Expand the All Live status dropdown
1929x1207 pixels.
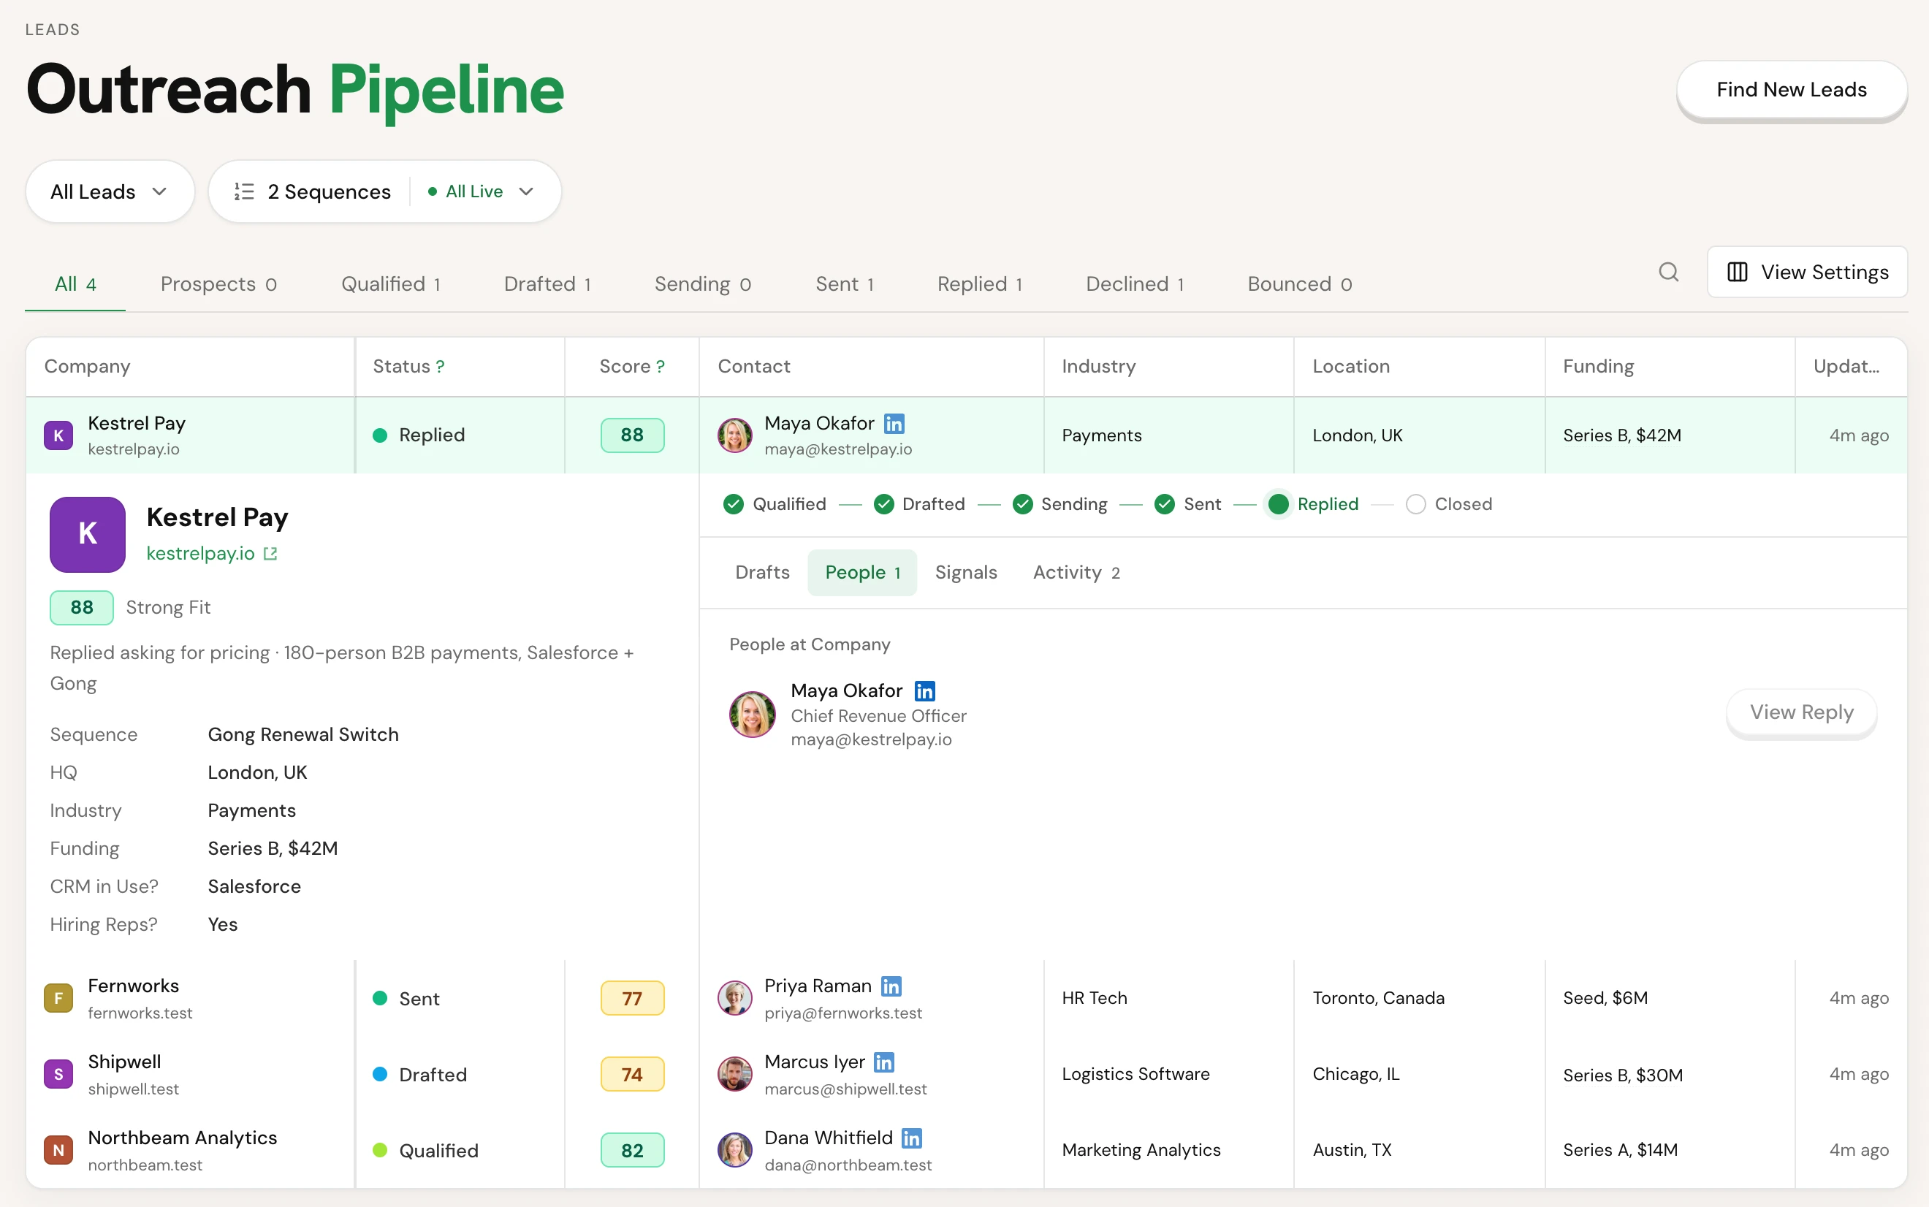482,191
